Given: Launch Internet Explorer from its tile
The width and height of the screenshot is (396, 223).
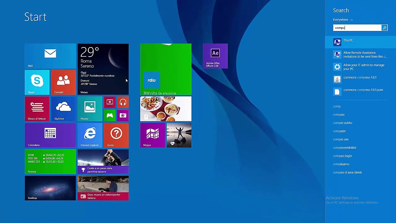Looking at the screenshot, I should (x=90, y=135).
